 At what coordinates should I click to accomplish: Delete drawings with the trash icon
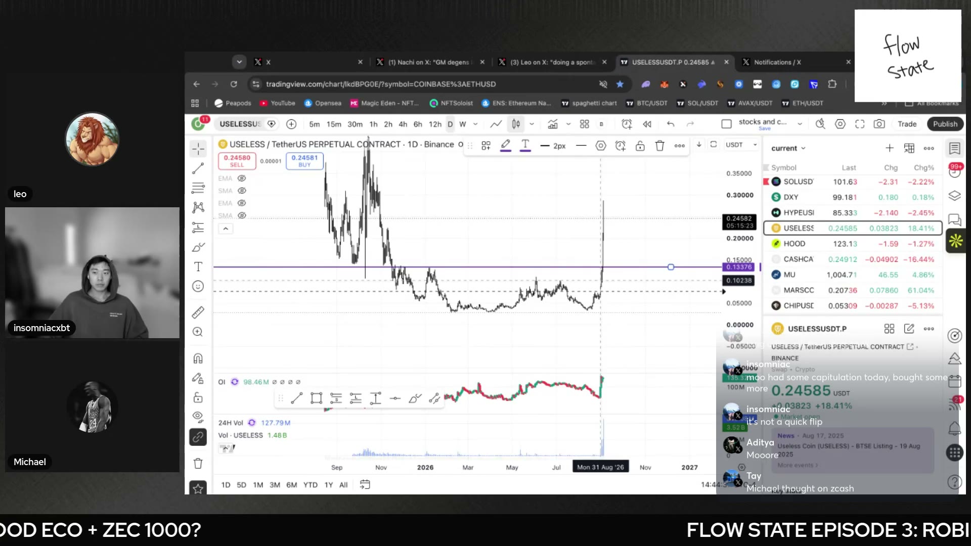198,464
